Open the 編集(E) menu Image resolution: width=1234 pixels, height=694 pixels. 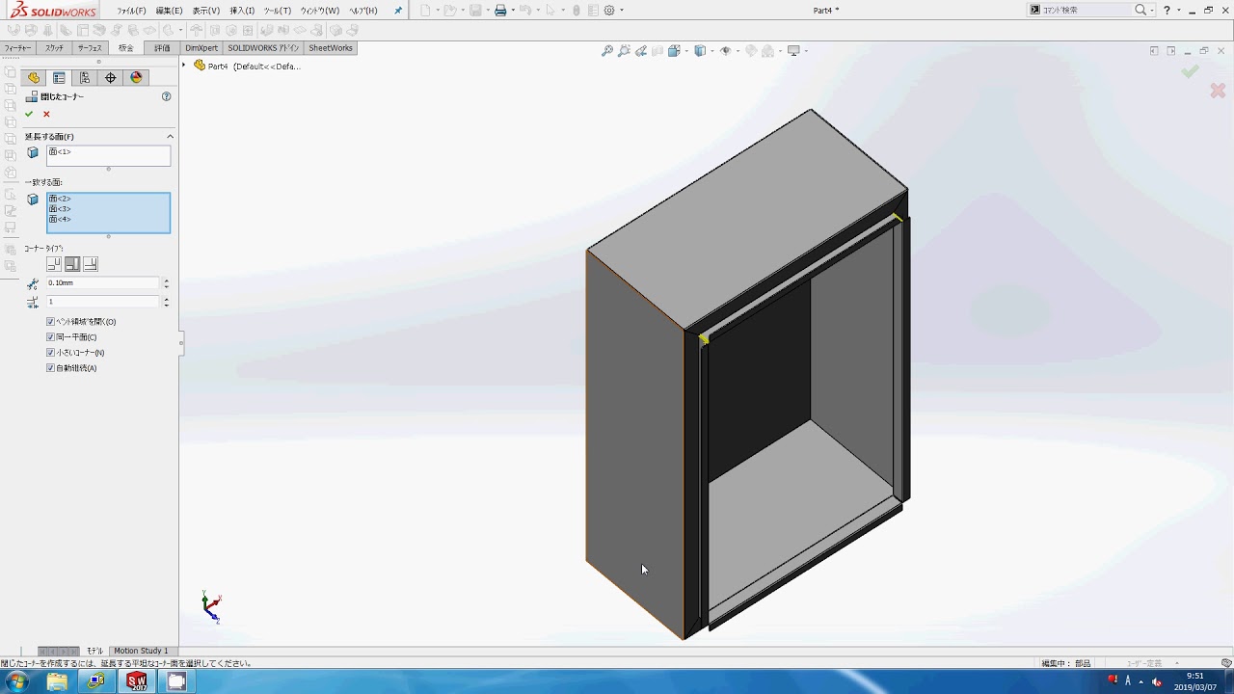[x=169, y=11]
